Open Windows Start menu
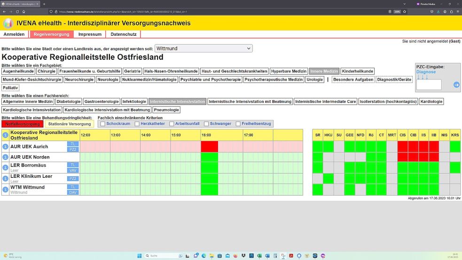 coord(140,256)
